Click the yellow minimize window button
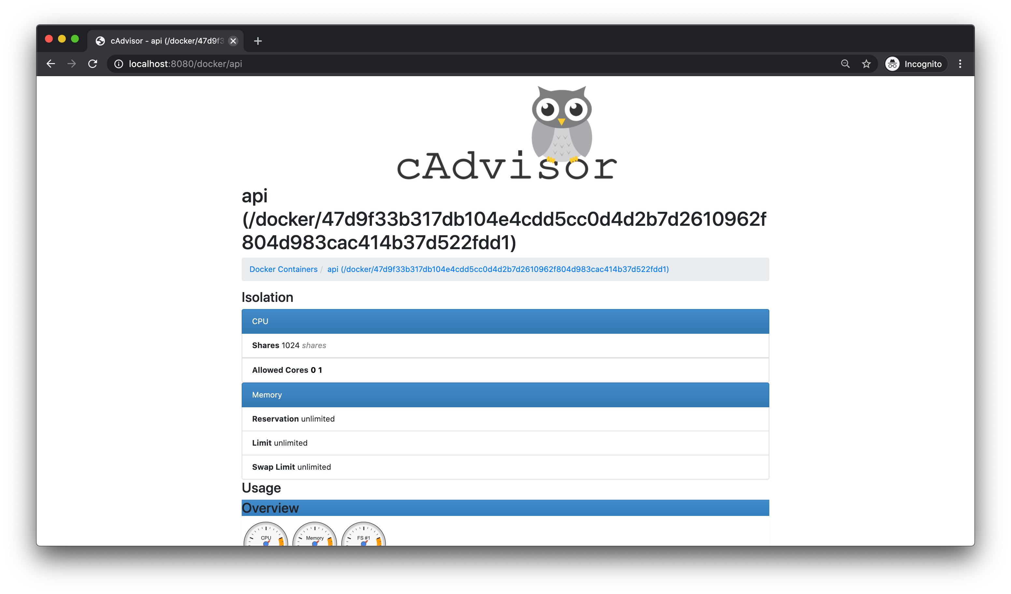This screenshot has height=594, width=1011. coord(62,39)
